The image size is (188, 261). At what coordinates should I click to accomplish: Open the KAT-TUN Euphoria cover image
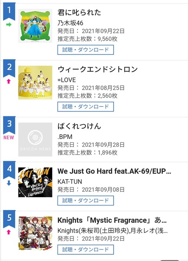click(x=35, y=182)
